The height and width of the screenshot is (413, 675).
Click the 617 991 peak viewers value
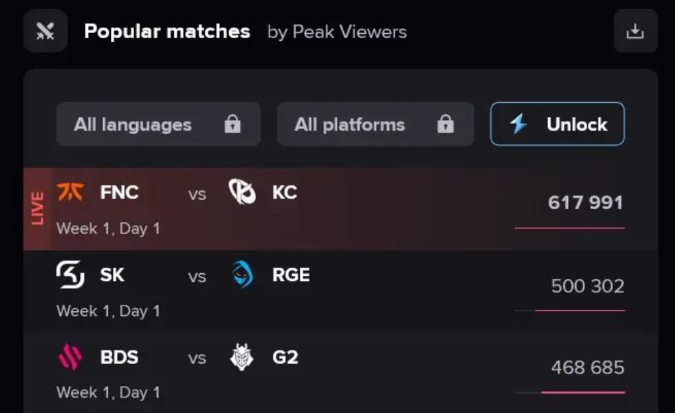(585, 203)
